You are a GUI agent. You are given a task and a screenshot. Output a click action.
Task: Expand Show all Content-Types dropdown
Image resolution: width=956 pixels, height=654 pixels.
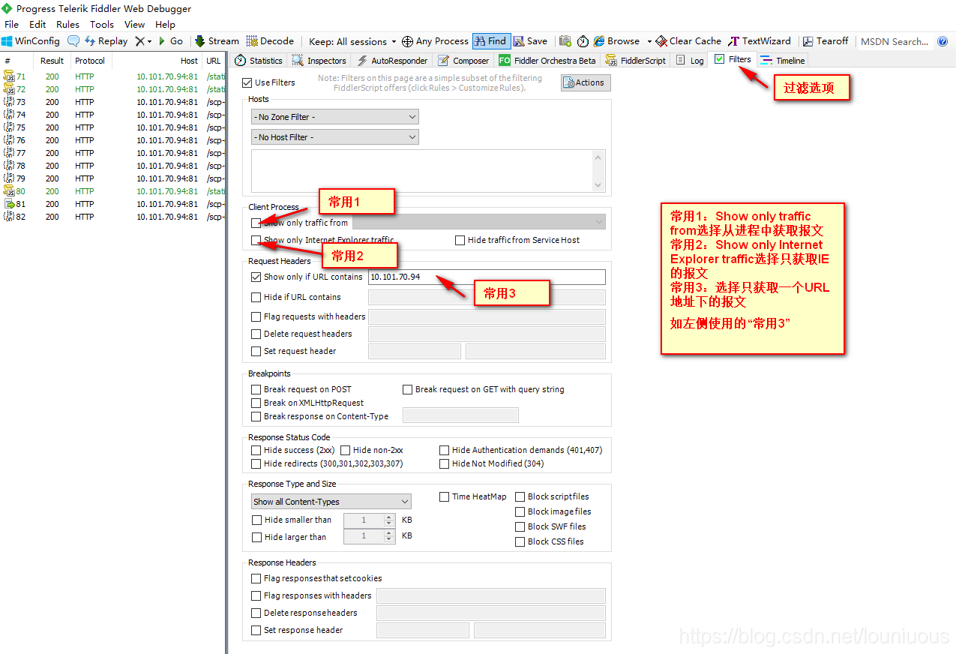point(331,502)
